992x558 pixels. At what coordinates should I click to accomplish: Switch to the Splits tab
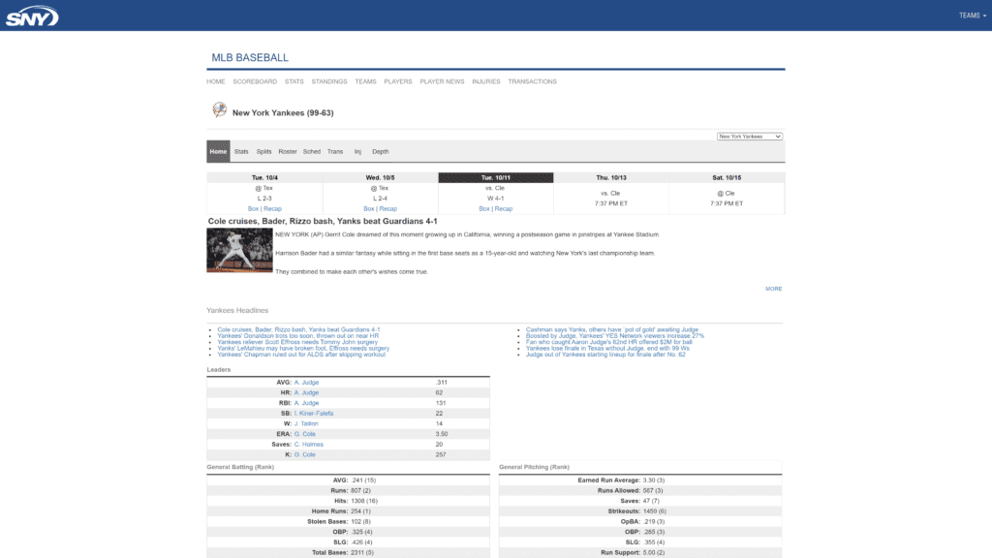pyautogui.click(x=263, y=152)
